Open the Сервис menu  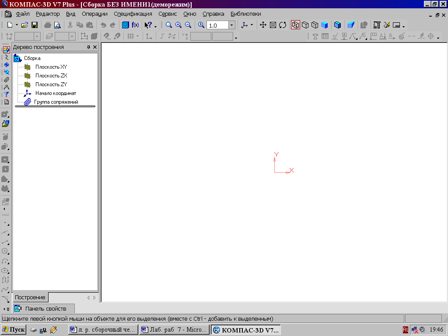pyautogui.click(x=168, y=14)
